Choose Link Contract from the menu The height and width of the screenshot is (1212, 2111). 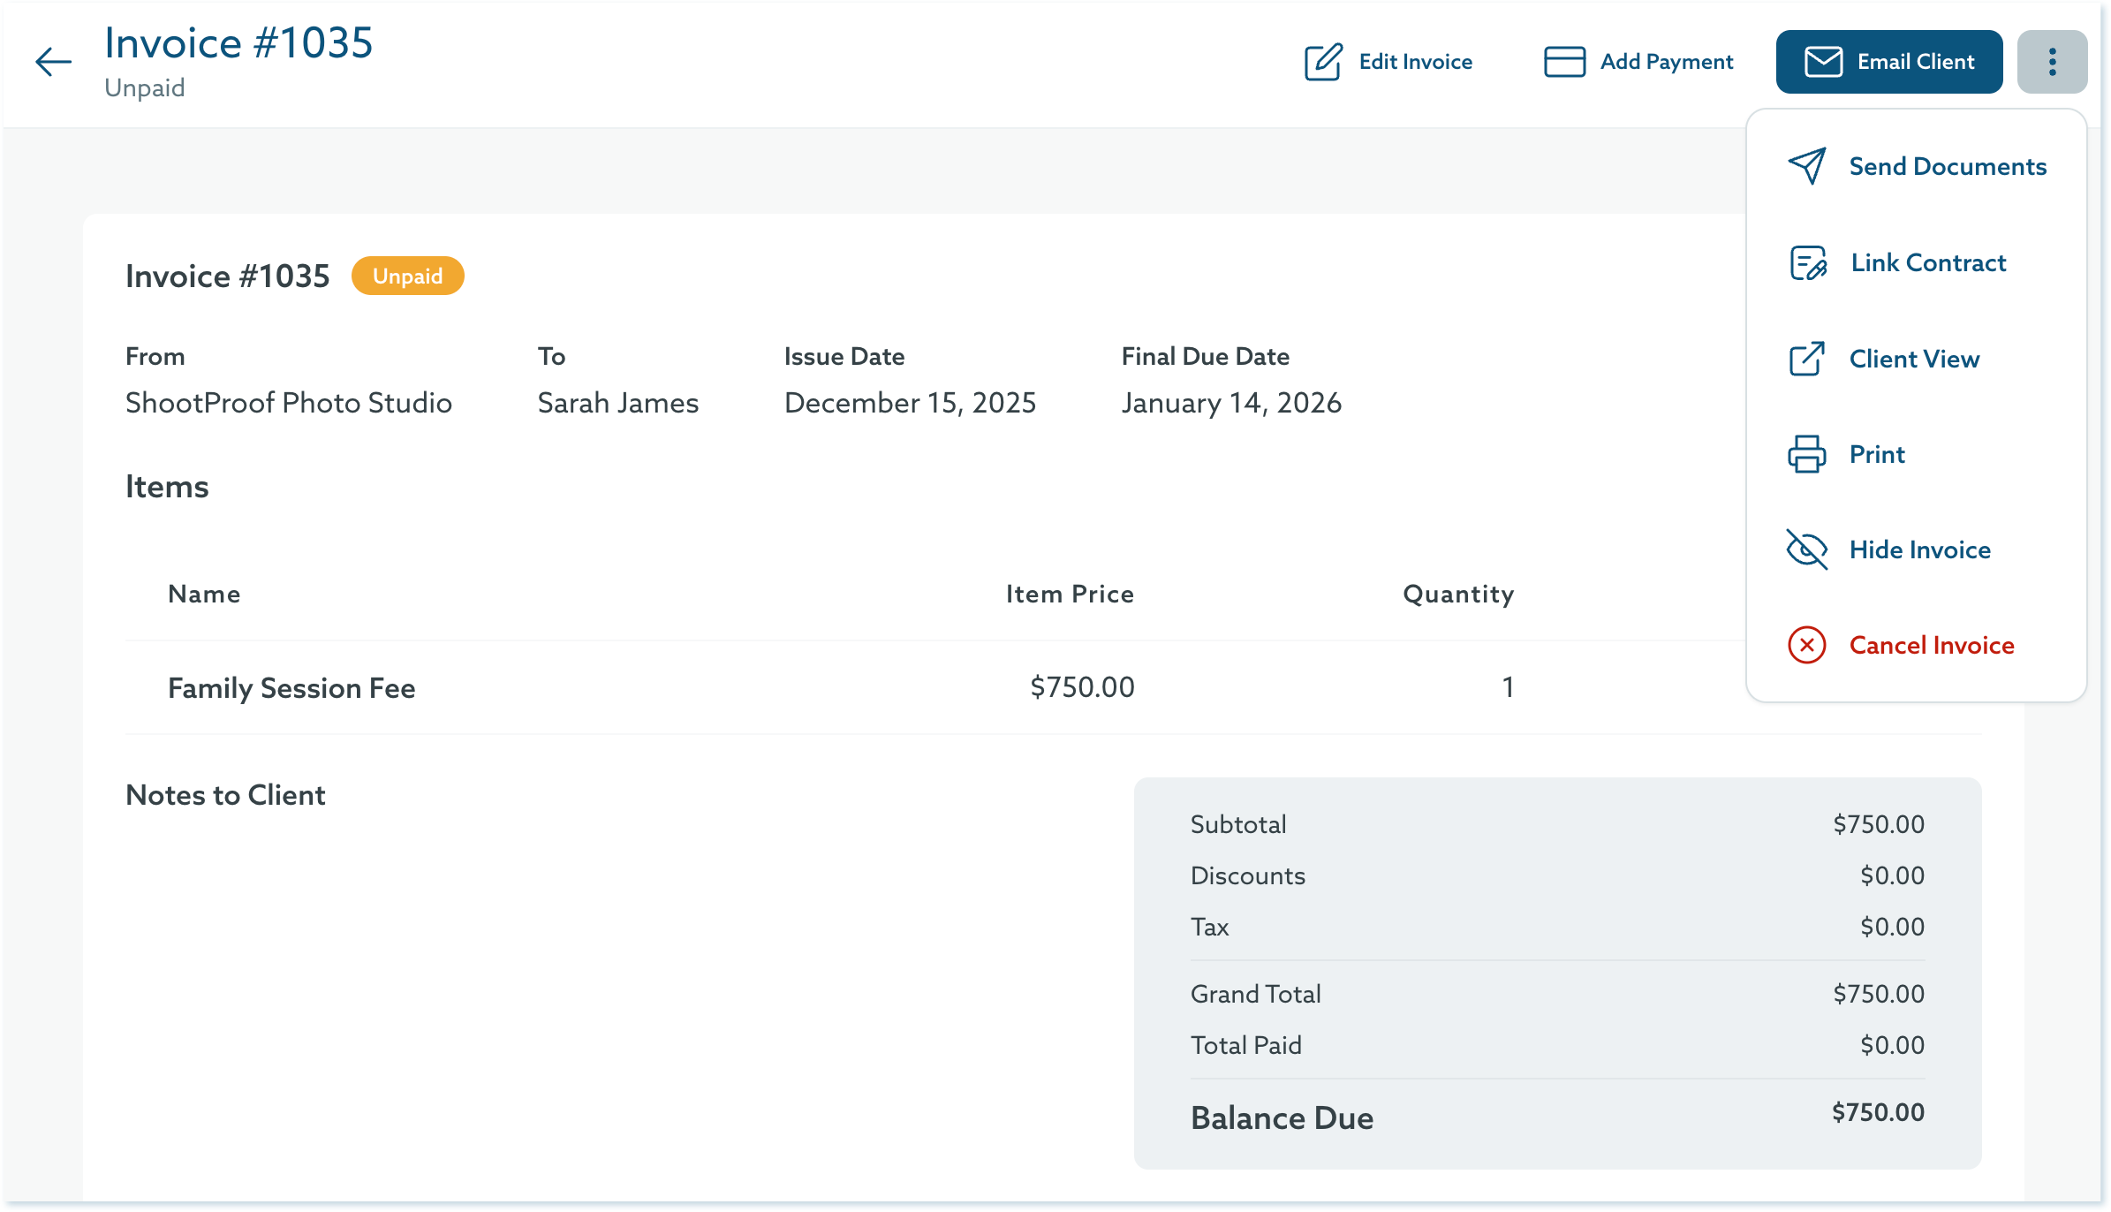1928,263
